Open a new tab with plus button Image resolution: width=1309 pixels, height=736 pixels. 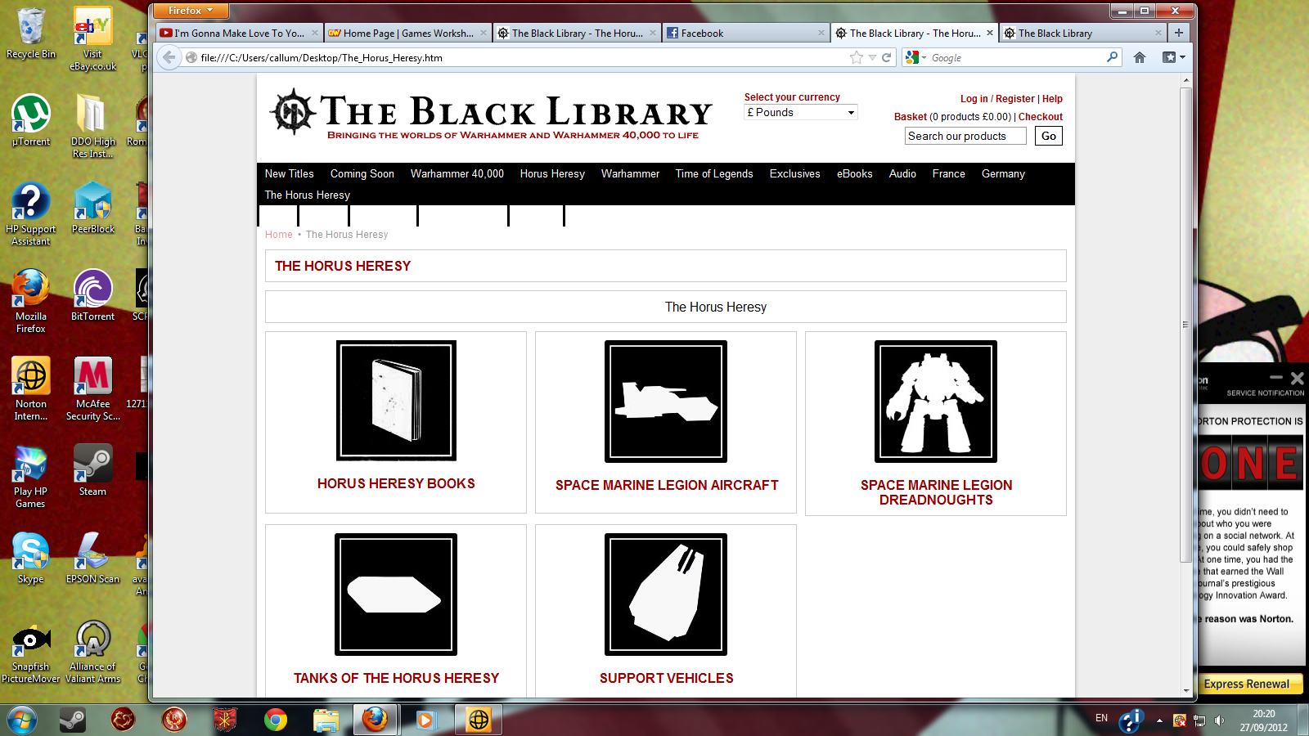1179,33
